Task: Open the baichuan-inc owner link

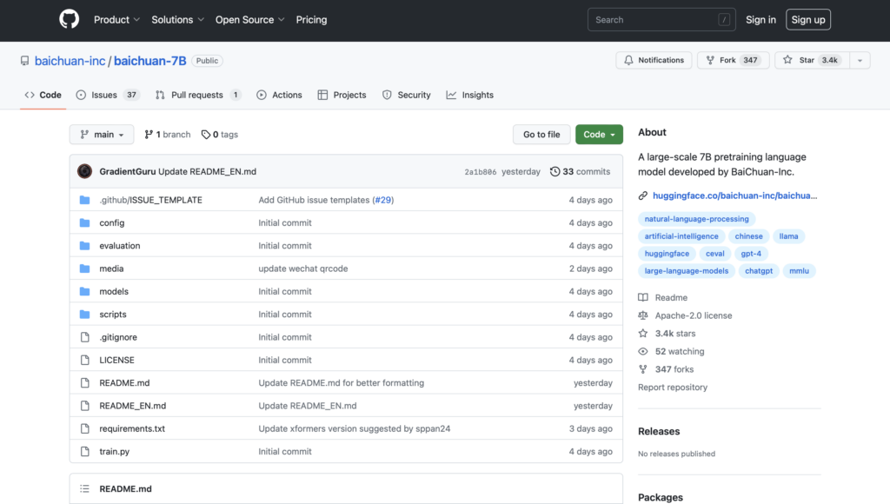Action: (x=70, y=61)
